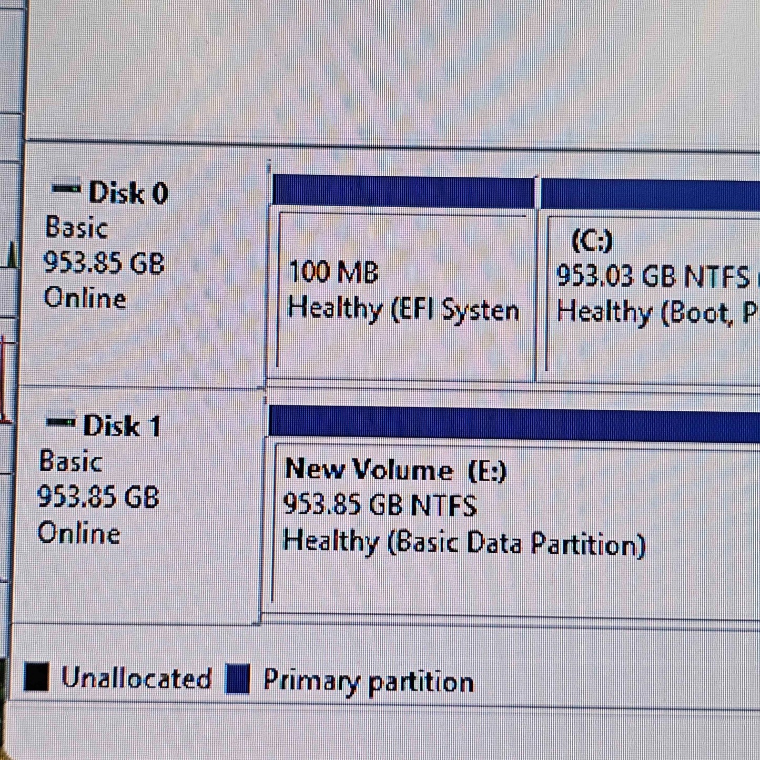The image size is (760, 760).
Task: Click the Disk 1 label
Action: (x=122, y=425)
